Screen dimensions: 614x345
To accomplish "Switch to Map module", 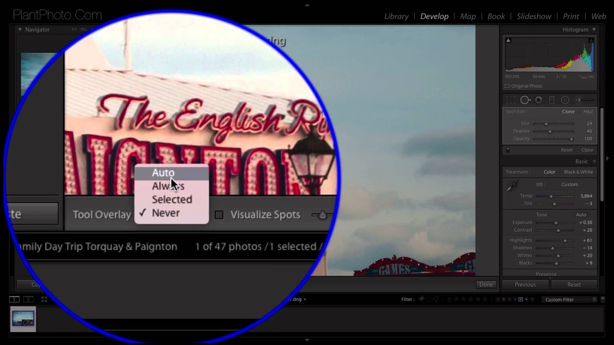I will pyautogui.click(x=468, y=16).
